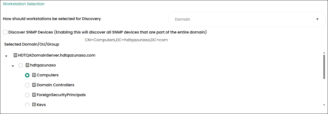Click the HDTQADomainServer server icon
Image resolution: width=328 pixels, height=114 pixels.
pos(15,55)
